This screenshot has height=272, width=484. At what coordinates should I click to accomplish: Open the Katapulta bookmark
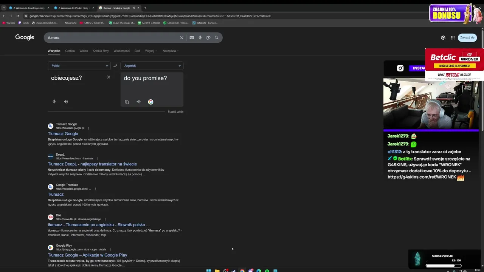(x=205, y=23)
